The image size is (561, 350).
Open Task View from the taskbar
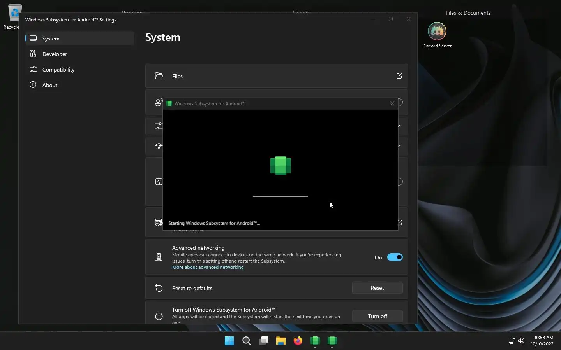coord(264,341)
